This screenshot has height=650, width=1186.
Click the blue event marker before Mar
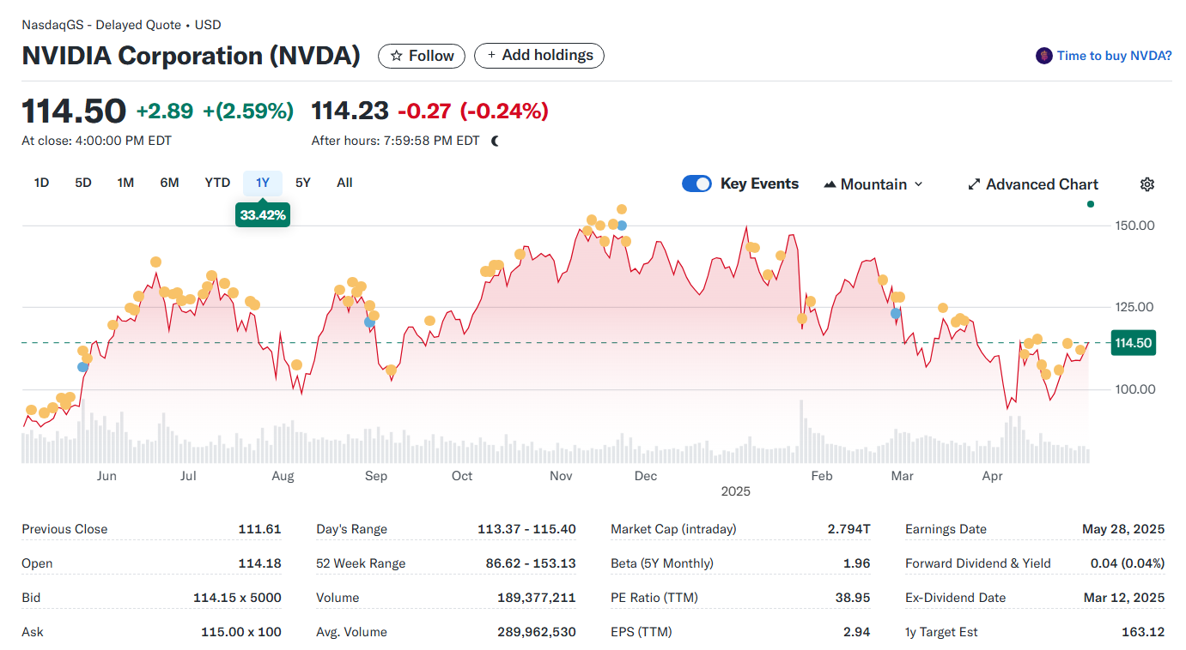click(x=896, y=313)
